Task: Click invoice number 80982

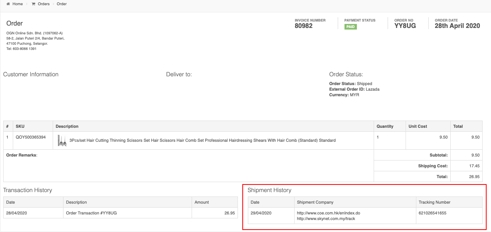Action: click(304, 26)
